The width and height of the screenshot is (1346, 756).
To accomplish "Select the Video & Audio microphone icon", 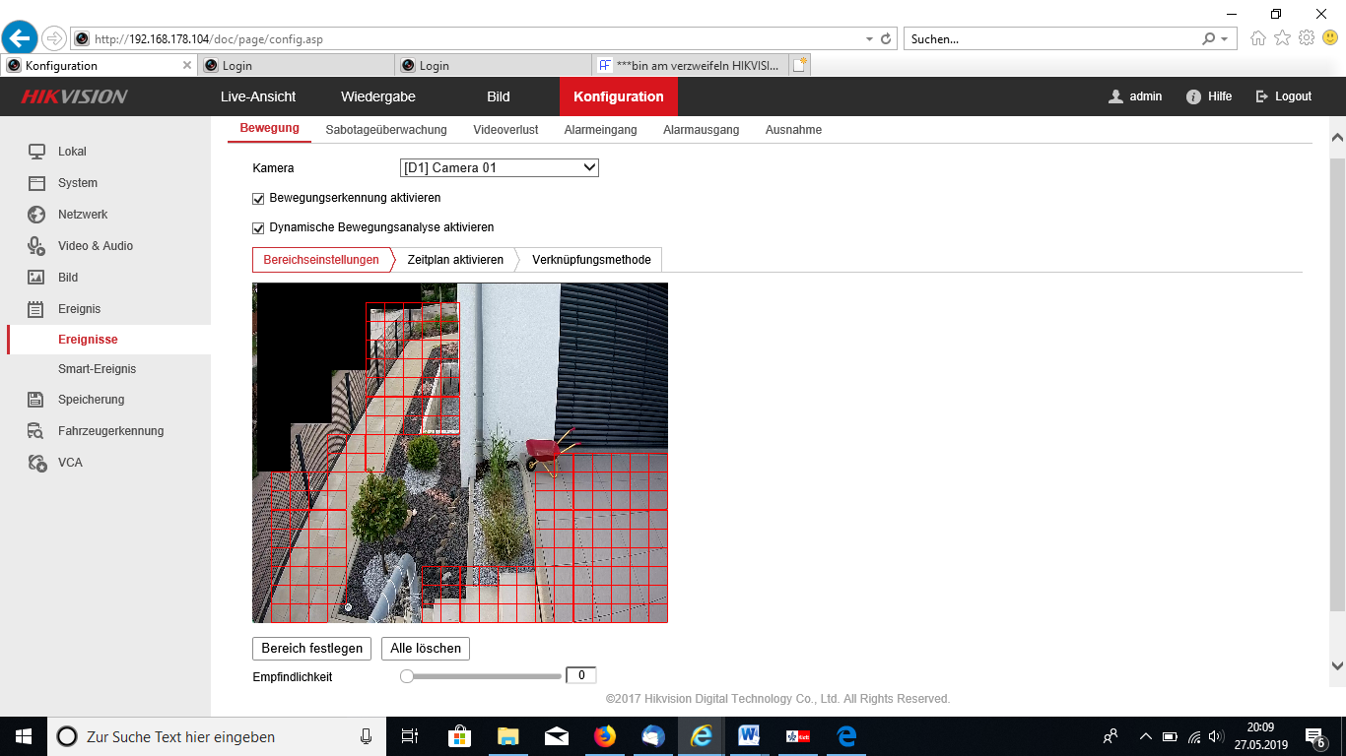I will point(36,246).
